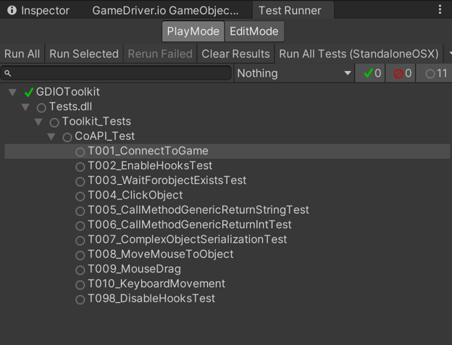452x345 pixels.
Task: Open the GameDriver.io GameObject tab
Action: (165, 11)
